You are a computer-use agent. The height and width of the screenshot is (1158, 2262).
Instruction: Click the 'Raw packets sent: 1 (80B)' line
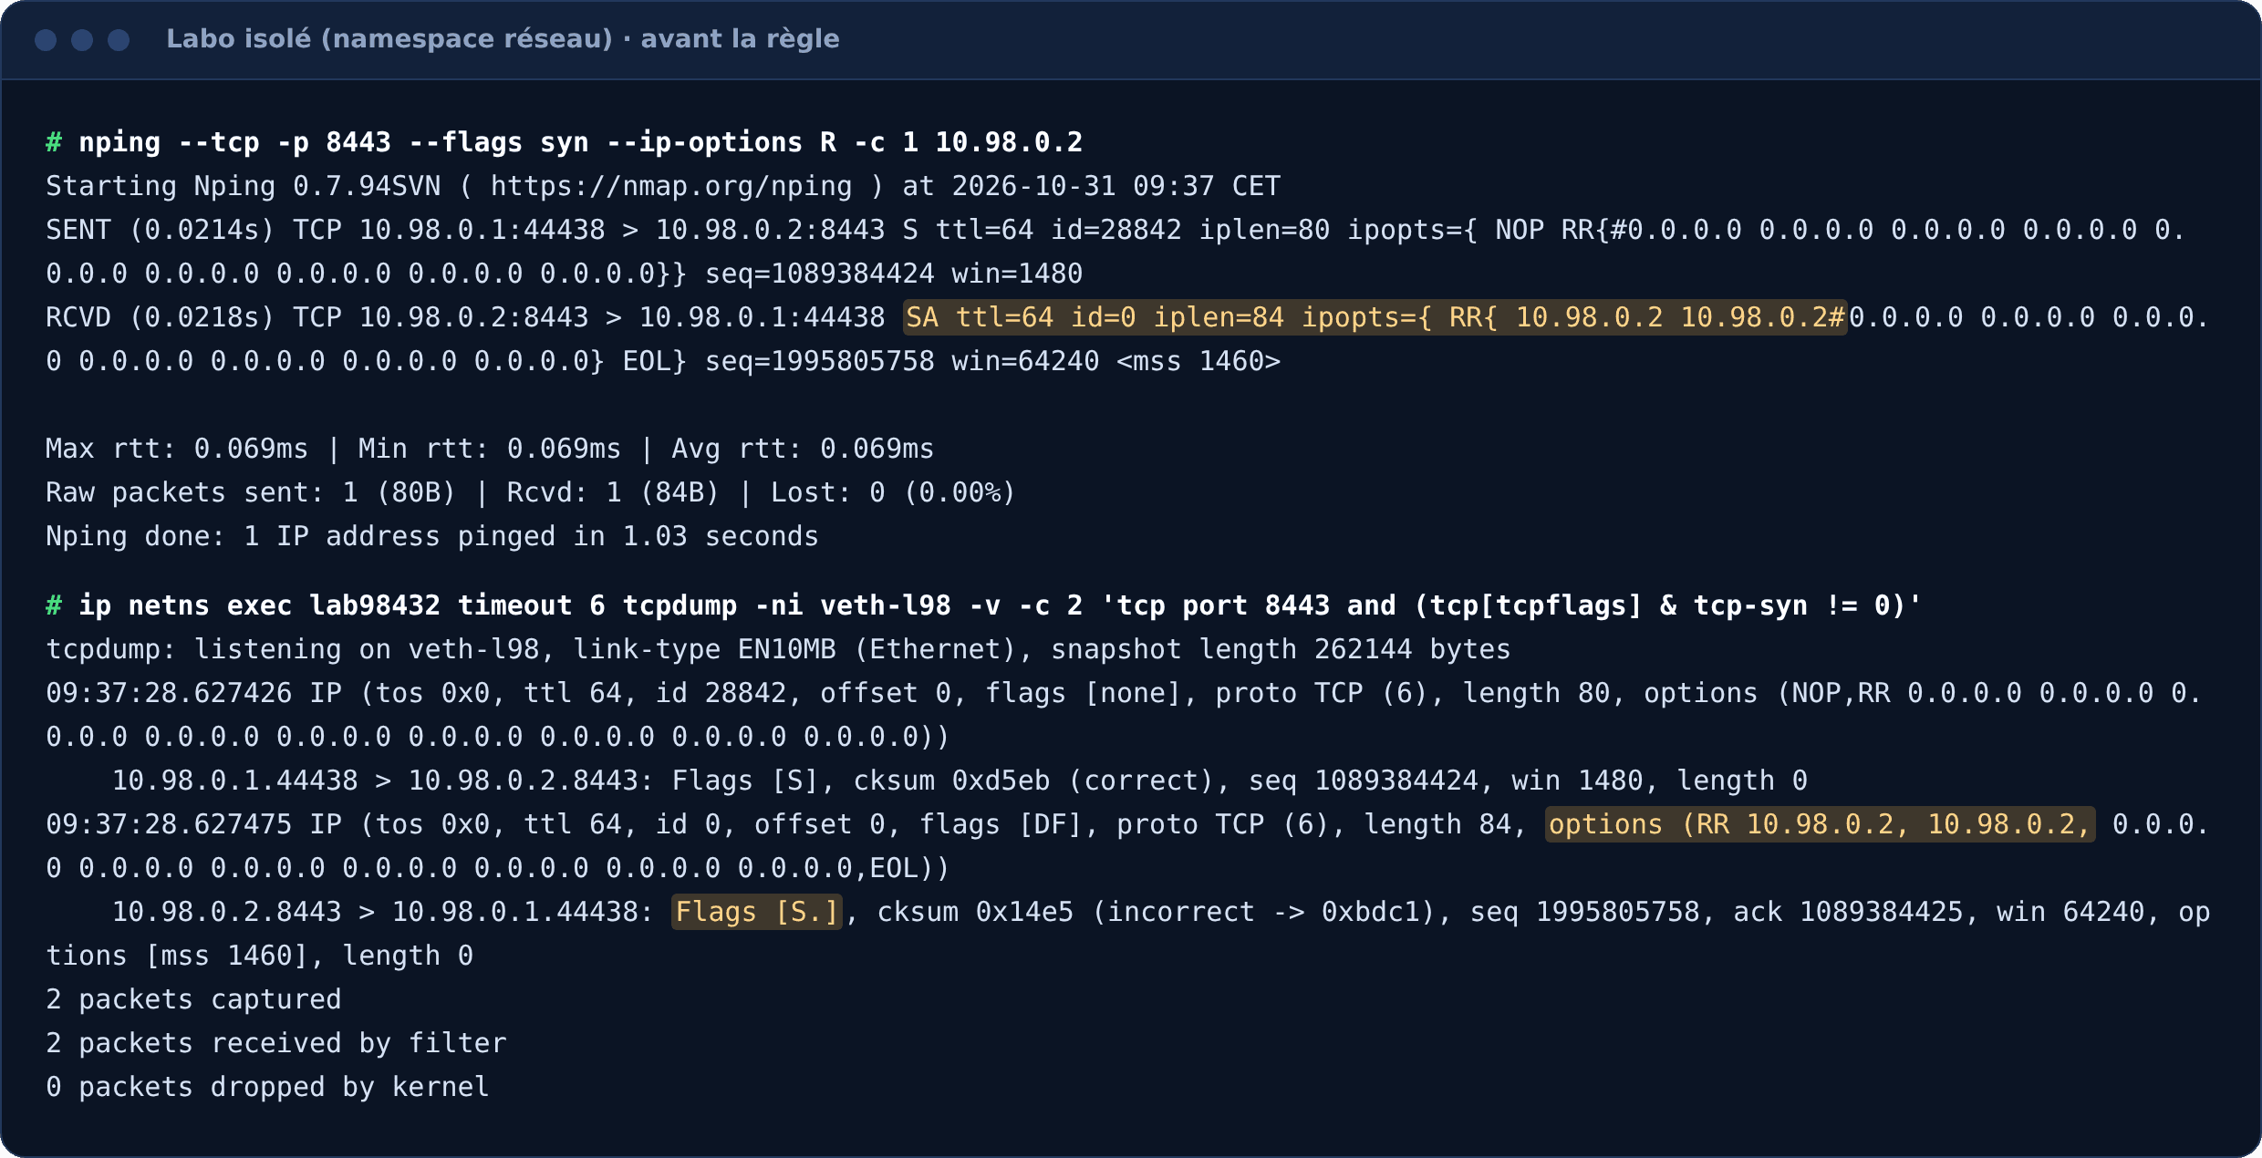tap(531, 492)
